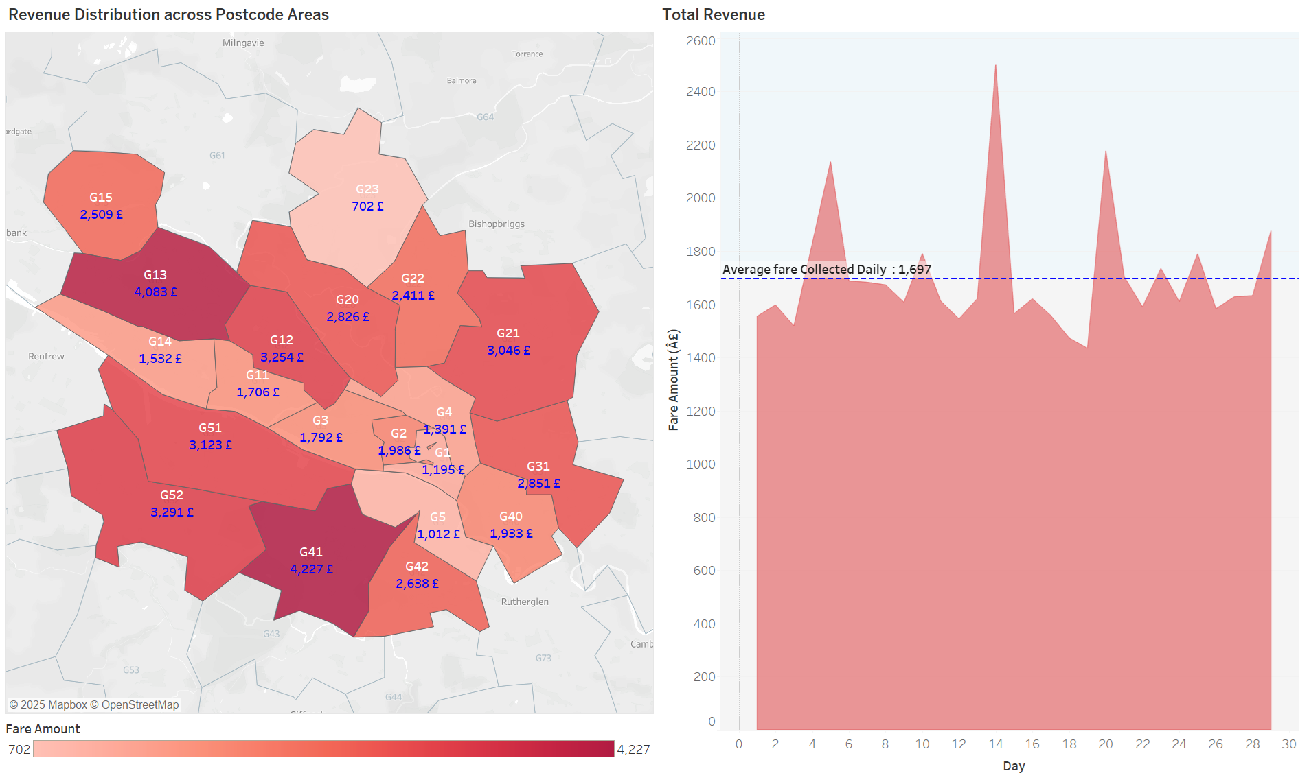
Task: Click the day 14 revenue peak
Action: 995,69
